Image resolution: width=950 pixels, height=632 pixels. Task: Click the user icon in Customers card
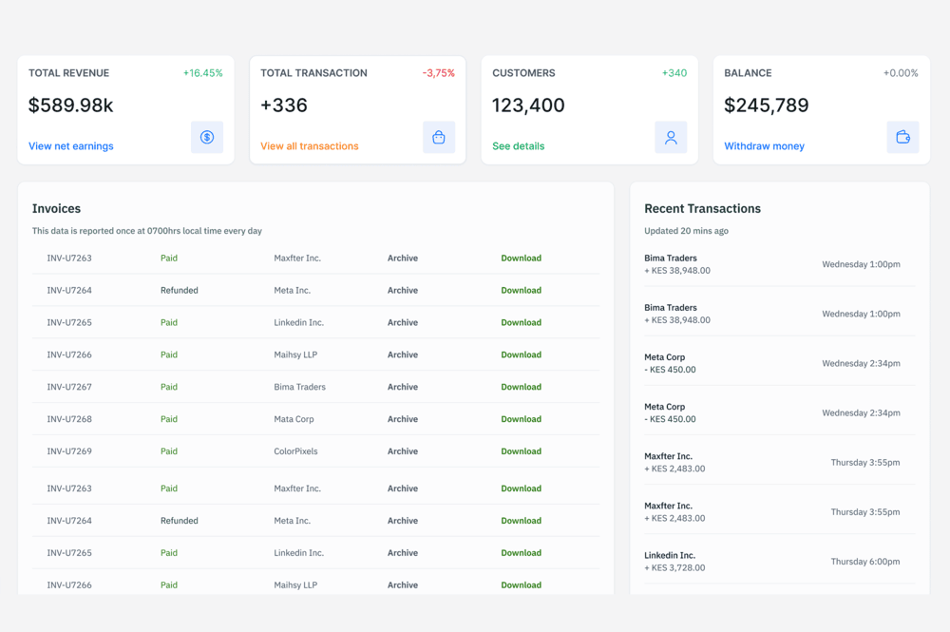[671, 138]
